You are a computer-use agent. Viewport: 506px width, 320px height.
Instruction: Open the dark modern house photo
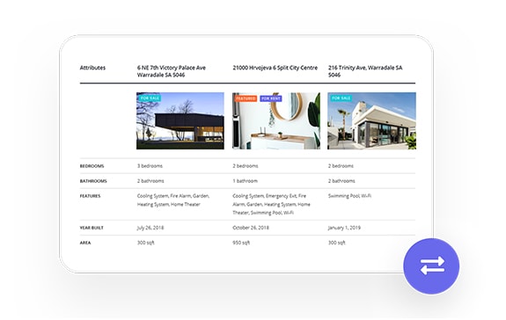[180, 120]
